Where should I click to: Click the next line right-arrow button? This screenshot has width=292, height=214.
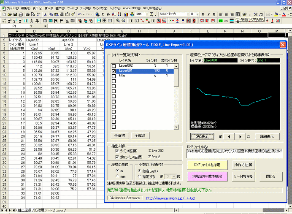coord(240,136)
